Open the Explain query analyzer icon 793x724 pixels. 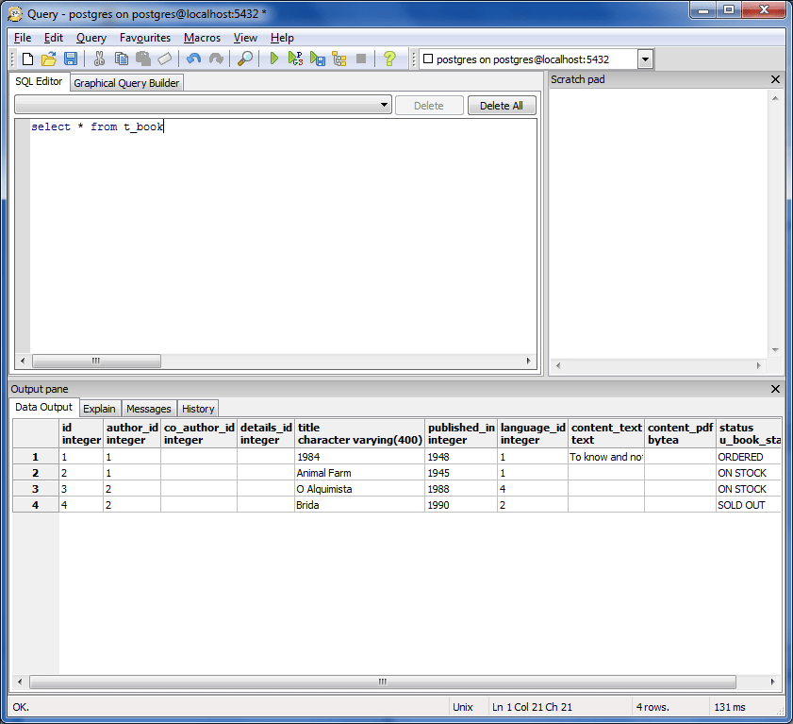coord(339,59)
